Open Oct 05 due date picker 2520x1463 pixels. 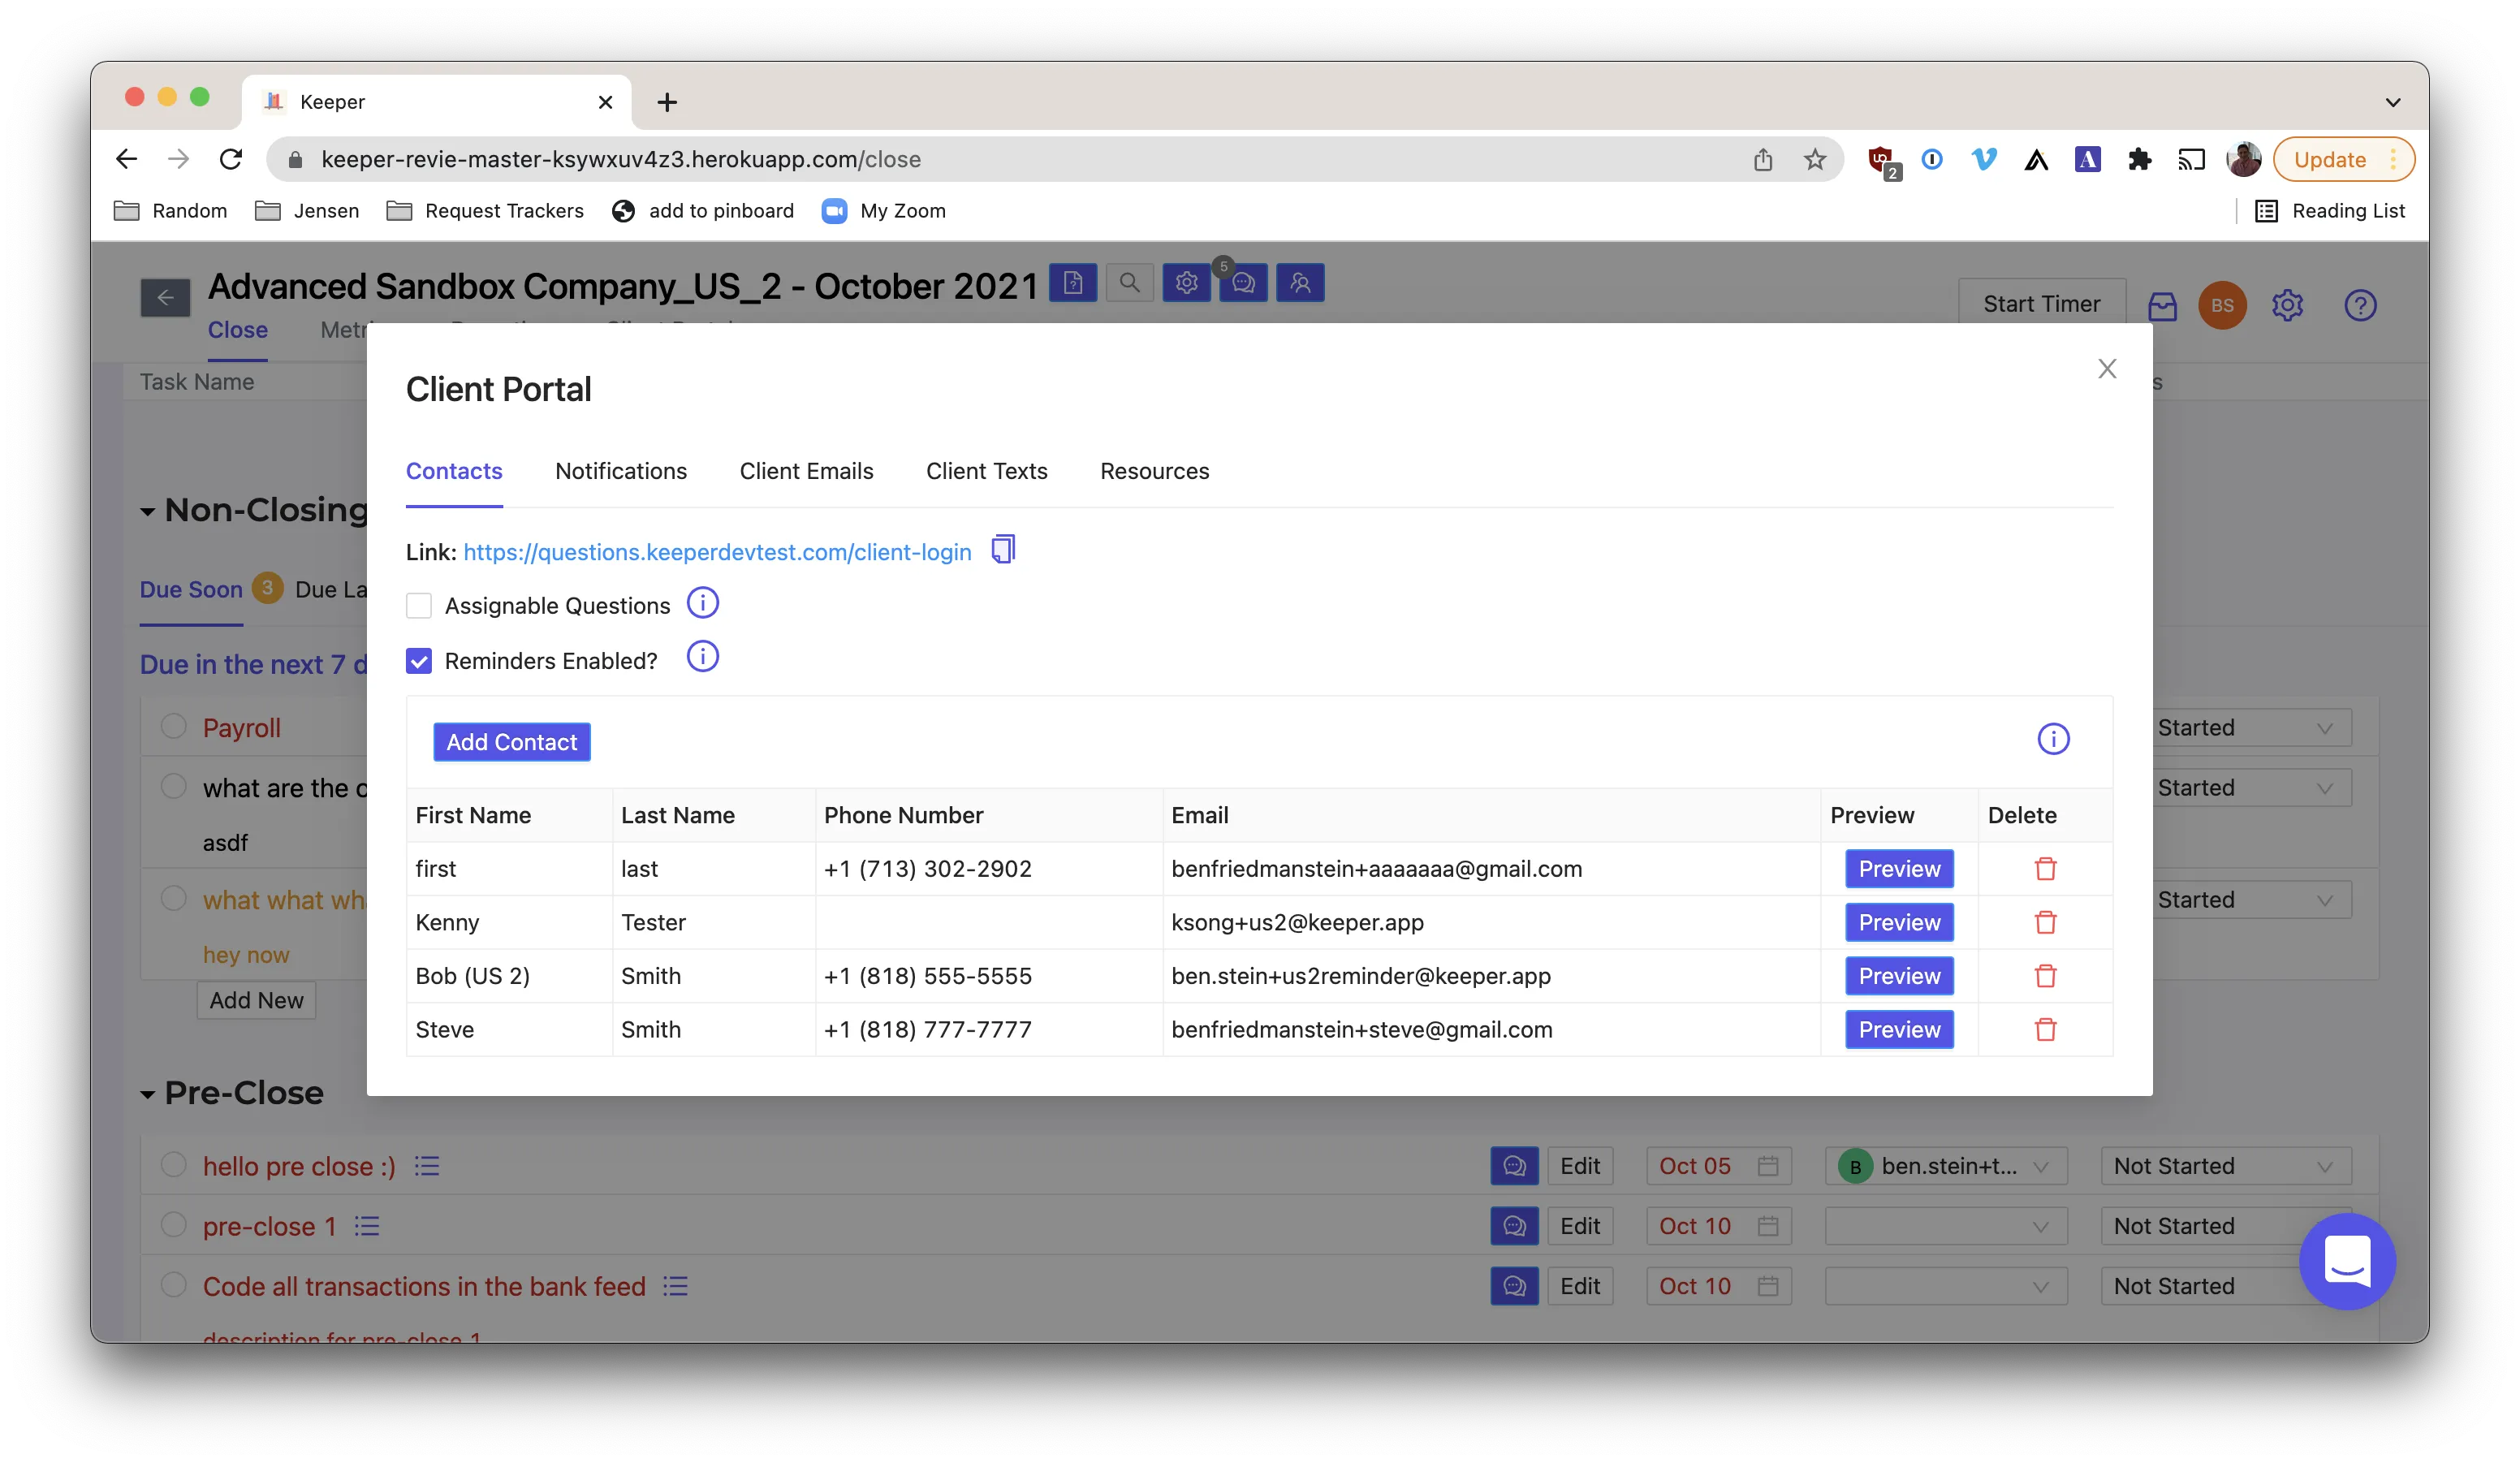click(1718, 1166)
